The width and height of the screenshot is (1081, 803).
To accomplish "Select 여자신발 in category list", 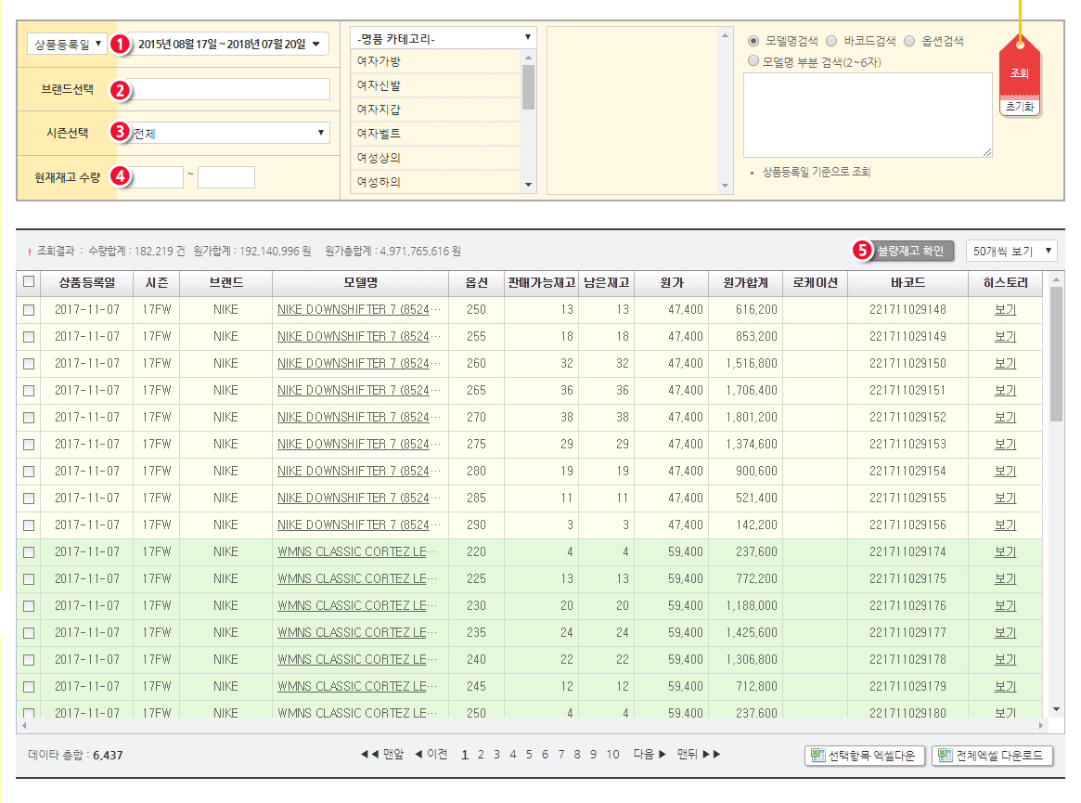I will pyautogui.click(x=436, y=85).
